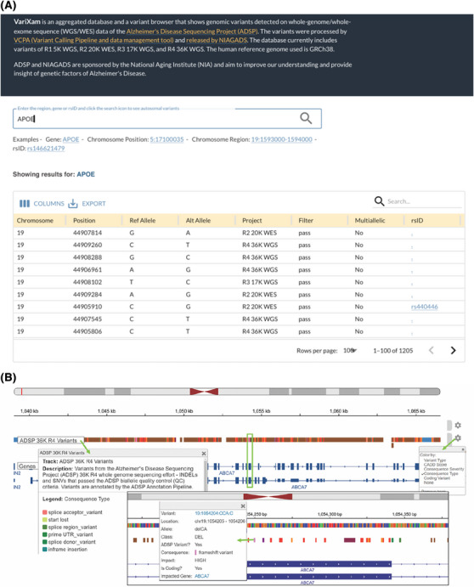Open ABCA7 Impacted Gene link in popup
Viewport: 474px width, 587px height.
(x=202, y=576)
